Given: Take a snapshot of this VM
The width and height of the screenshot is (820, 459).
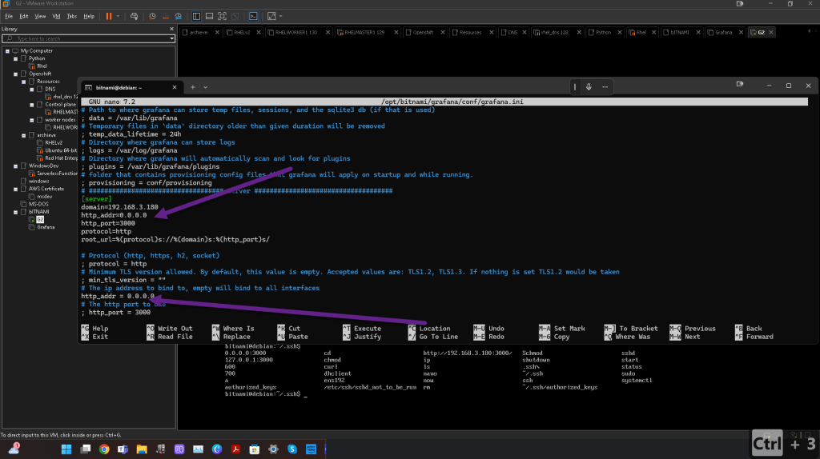Looking at the screenshot, I should point(152,16).
